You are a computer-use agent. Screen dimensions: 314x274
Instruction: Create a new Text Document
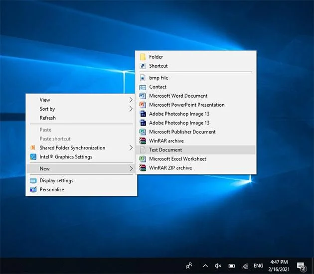coord(196,150)
